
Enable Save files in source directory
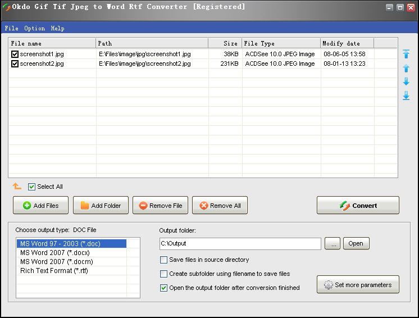pos(163,260)
